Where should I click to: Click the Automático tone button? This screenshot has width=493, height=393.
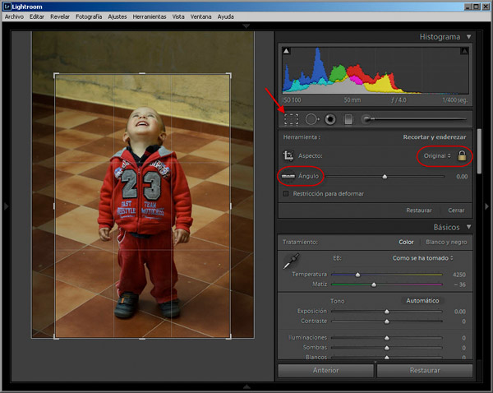click(422, 300)
